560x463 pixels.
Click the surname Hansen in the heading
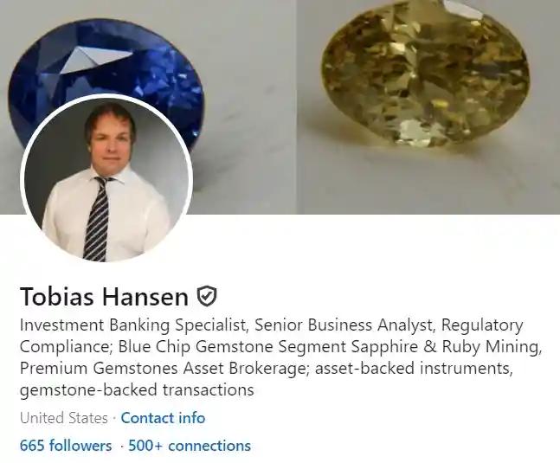[x=145, y=296]
